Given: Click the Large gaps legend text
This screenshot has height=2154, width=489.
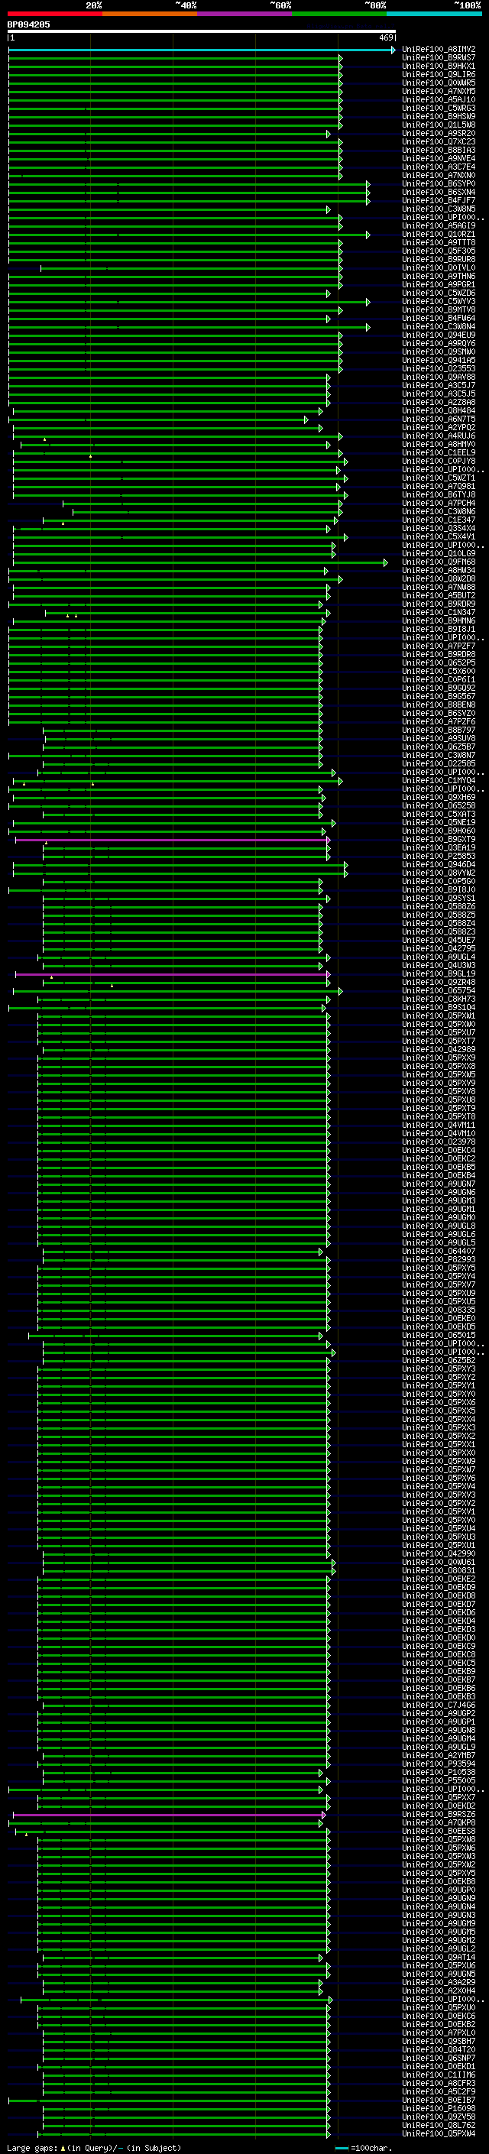Looking at the screenshot, I should pyautogui.click(x=94, y=2148).
